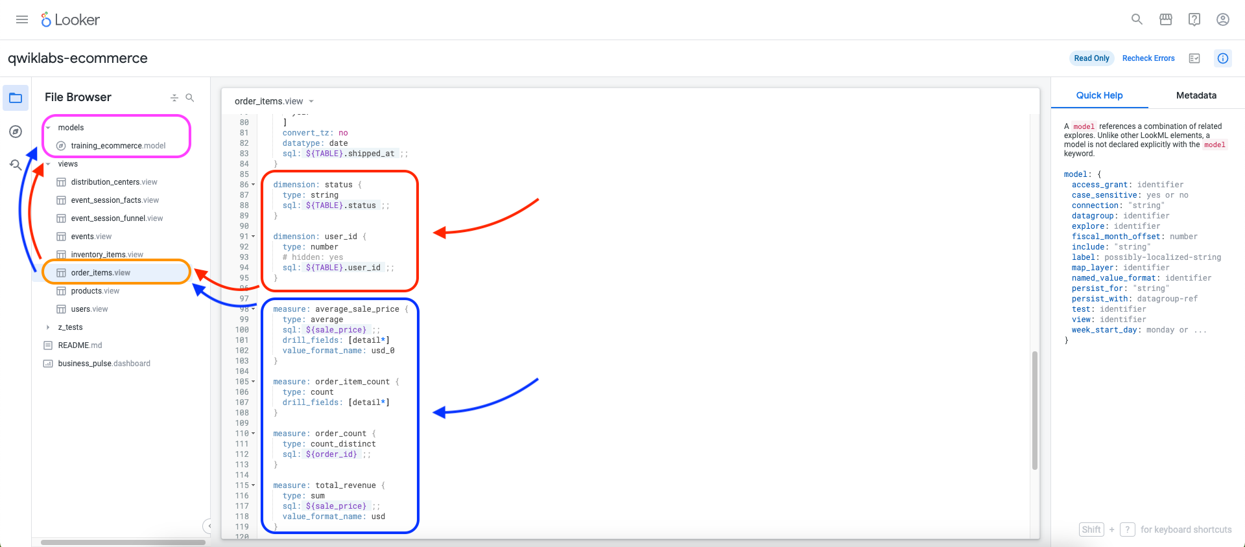Open events.view file

pos(91,237)
